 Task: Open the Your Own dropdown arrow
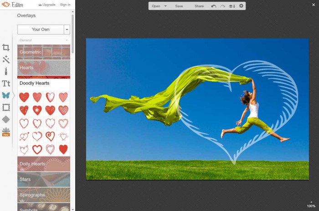[67, 29]
